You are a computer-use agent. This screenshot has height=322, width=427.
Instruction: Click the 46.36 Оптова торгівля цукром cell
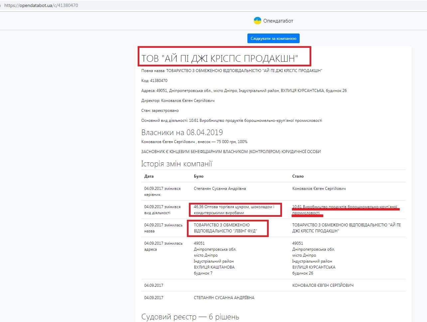click(234, 210)
